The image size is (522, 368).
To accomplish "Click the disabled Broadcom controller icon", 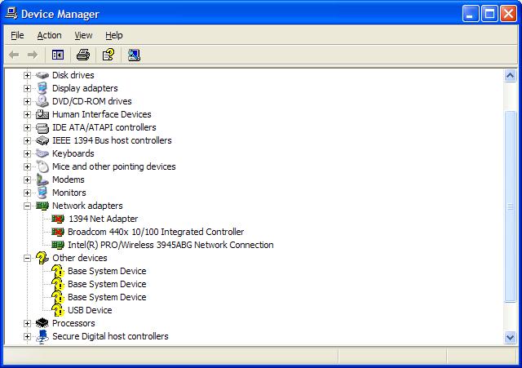I will tap(58, 232).
